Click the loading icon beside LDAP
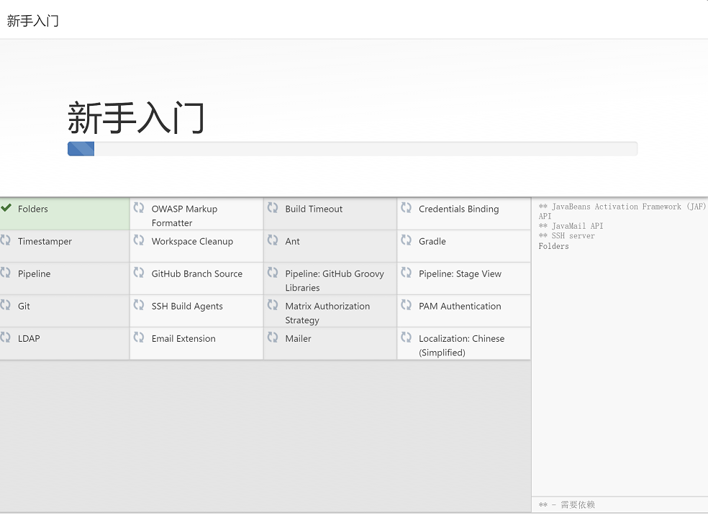The width and height of the screenshot is (708, 516). (6, 338)
